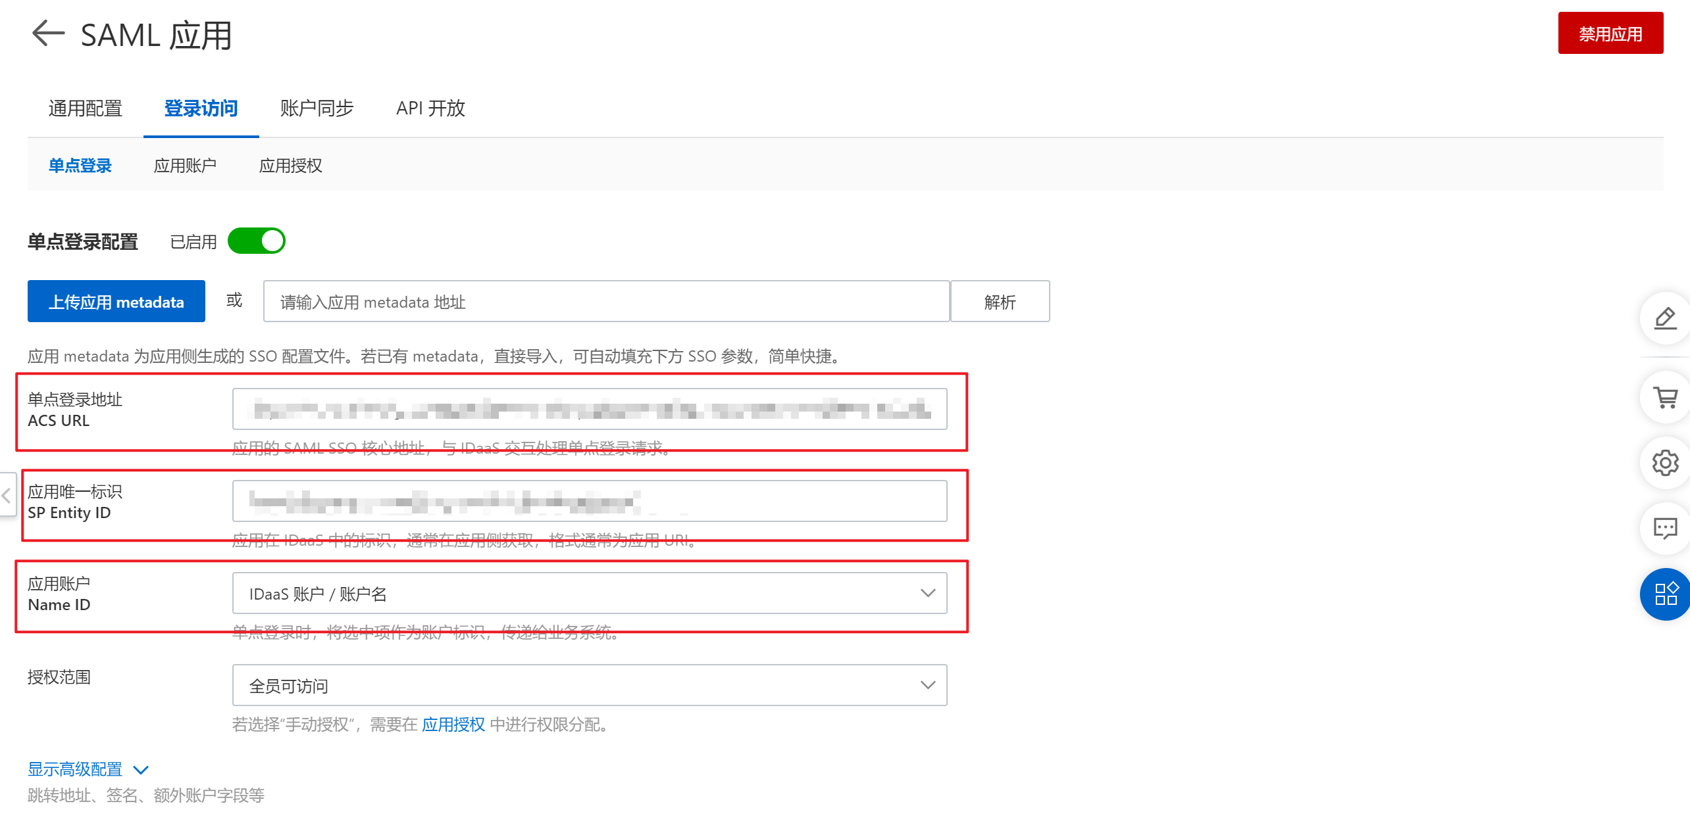Open the shopping cart floating icon
The height and width of the screenshot is (833, 1690).
(x=1665, y=398)
